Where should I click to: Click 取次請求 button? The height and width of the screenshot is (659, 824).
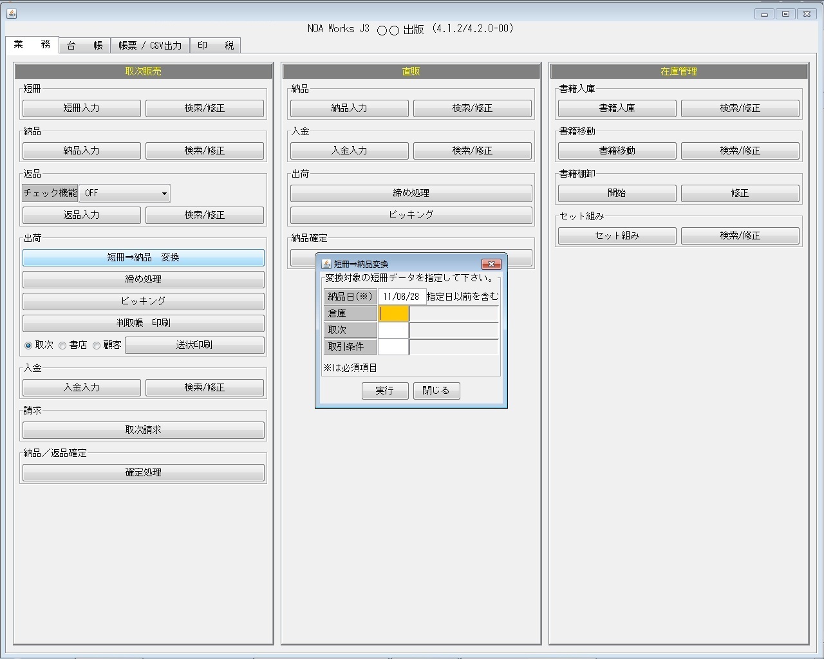(144, 430)
